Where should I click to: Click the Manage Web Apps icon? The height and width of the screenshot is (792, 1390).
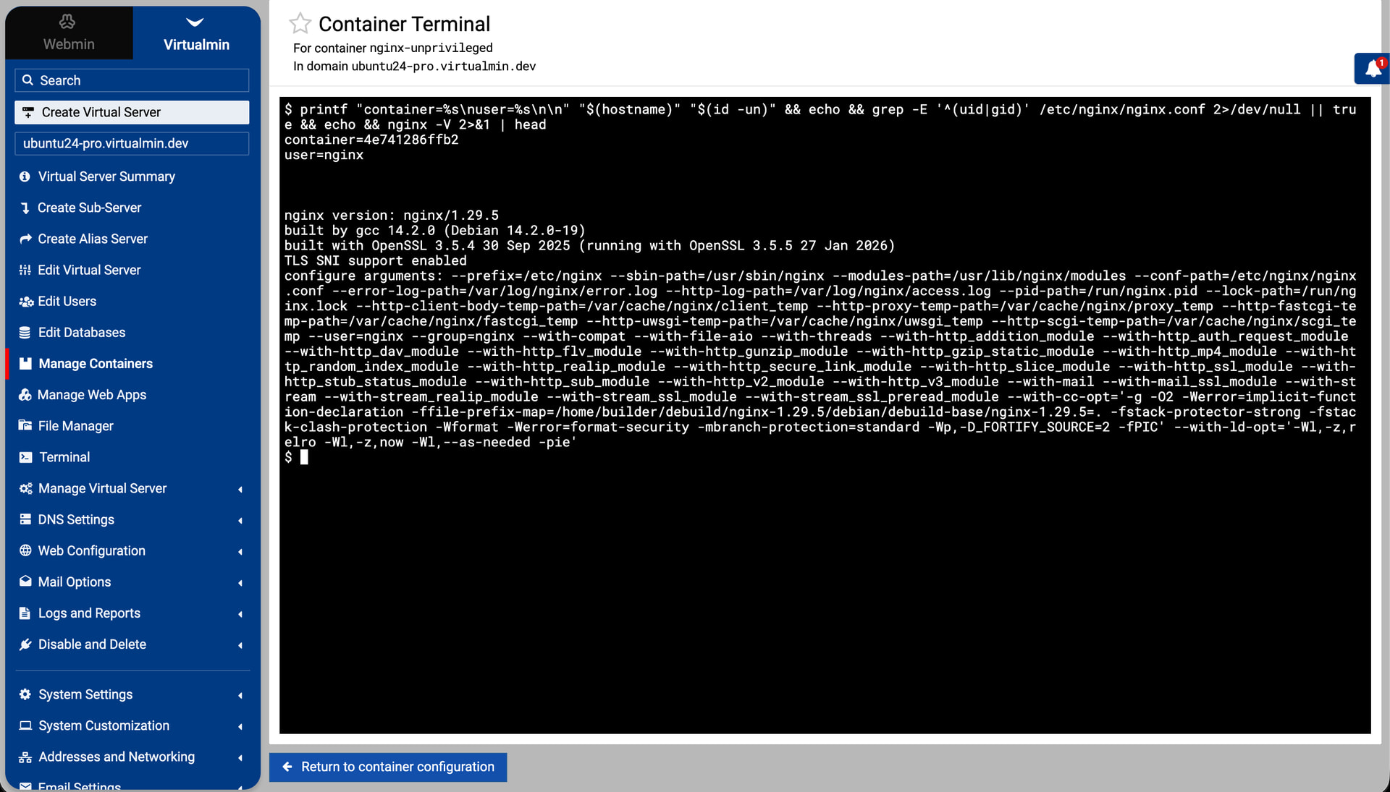point(25,395)
